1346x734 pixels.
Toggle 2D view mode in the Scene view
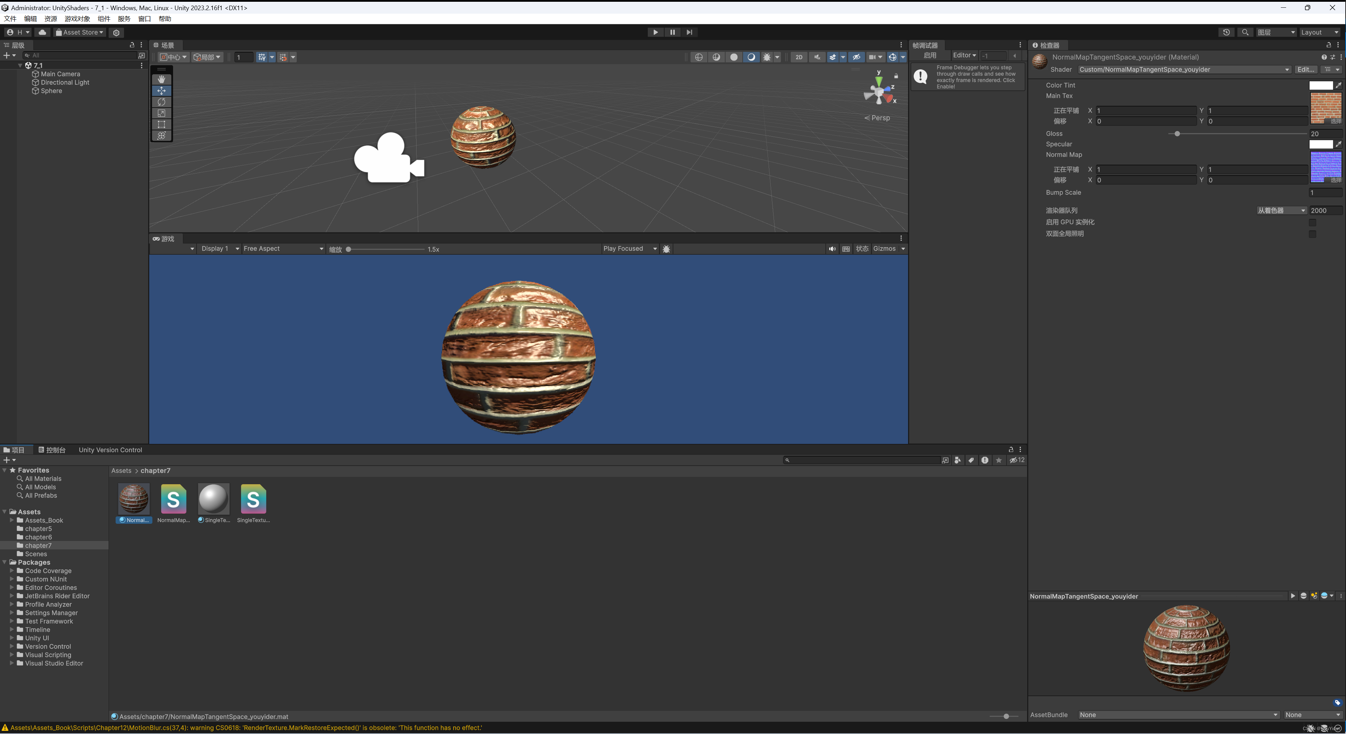pos(799,57)
